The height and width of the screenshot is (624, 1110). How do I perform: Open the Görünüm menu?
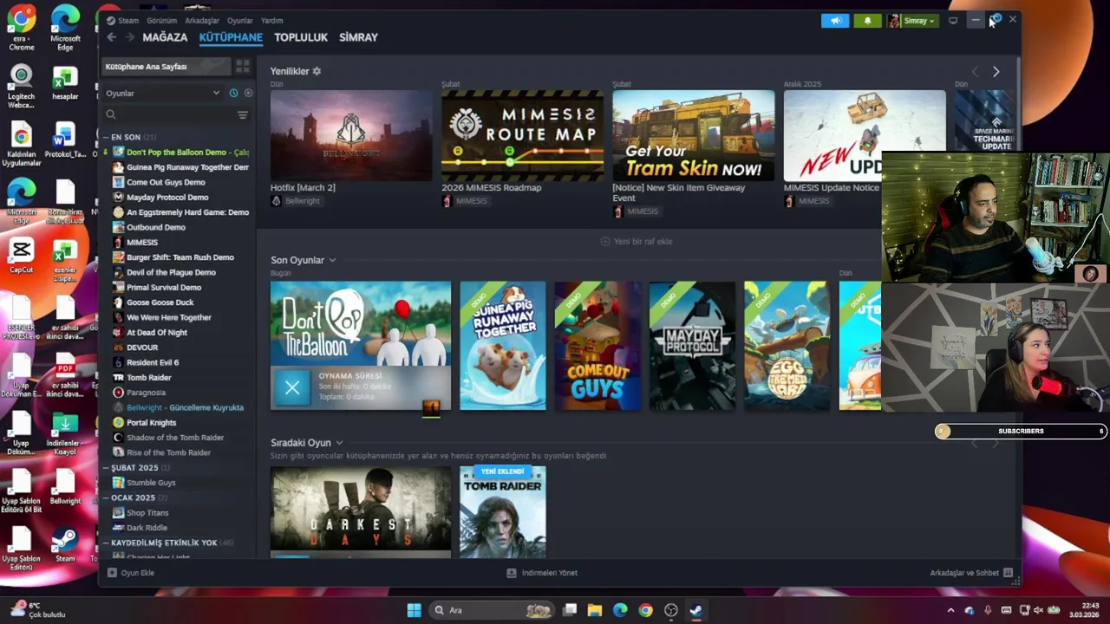[162, 21]
